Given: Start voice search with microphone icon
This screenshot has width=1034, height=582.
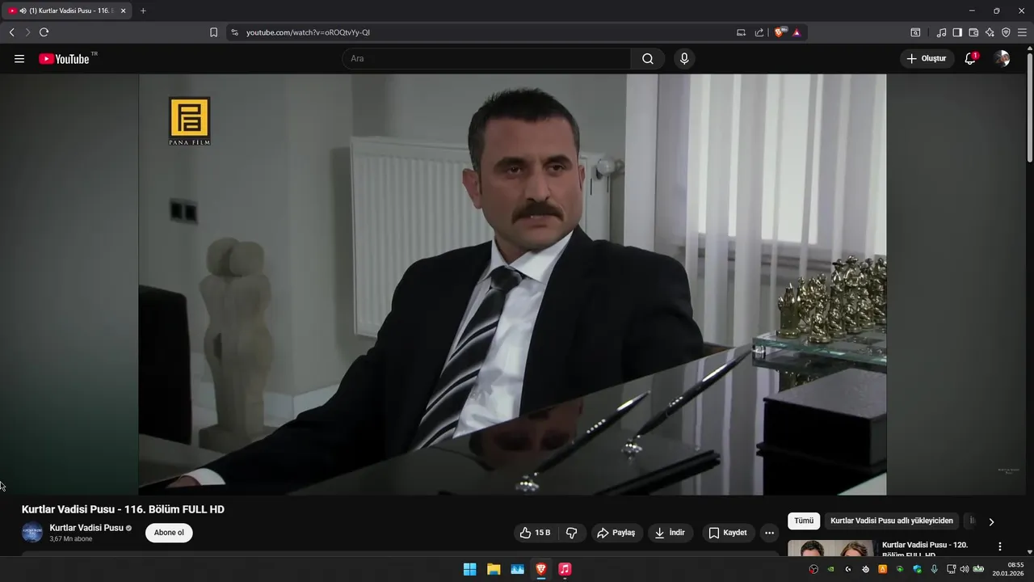Looking at the screenshot, I should [684, 59].
